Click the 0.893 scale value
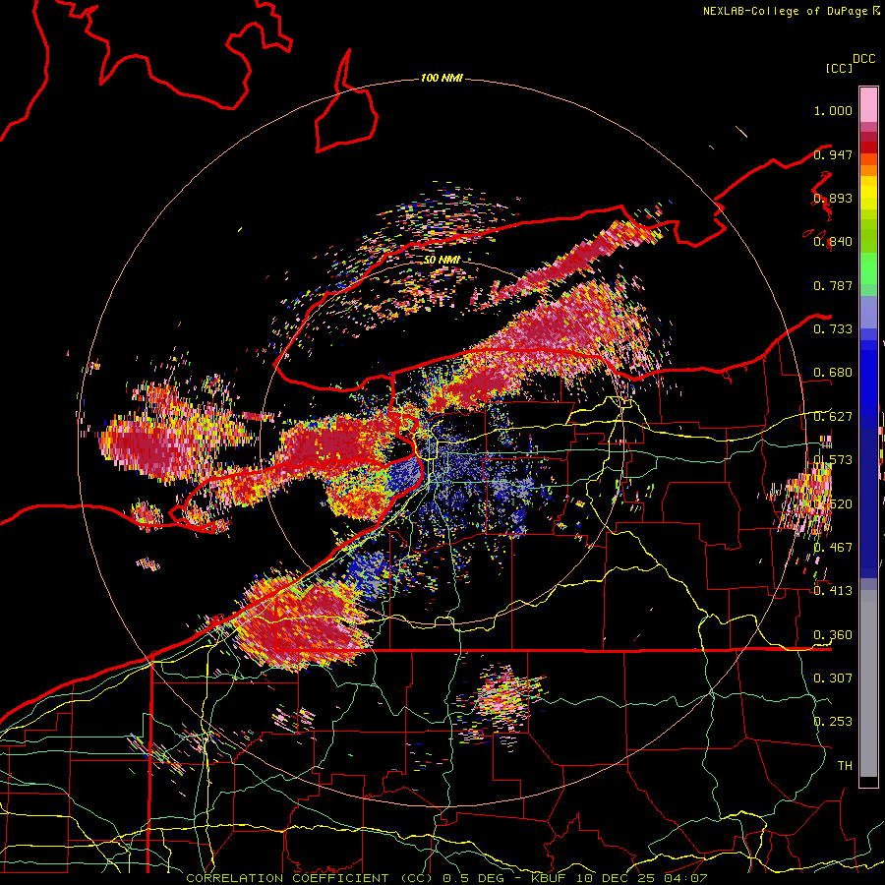Image resolution: width=885 pixels, height=885 pixels. tap(833, 198)
